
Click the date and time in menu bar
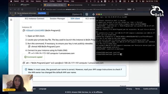[152, 1]
